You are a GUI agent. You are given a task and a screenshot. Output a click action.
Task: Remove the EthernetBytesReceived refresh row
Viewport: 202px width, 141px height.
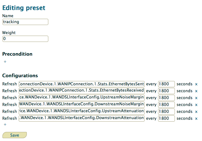[196, 91]
